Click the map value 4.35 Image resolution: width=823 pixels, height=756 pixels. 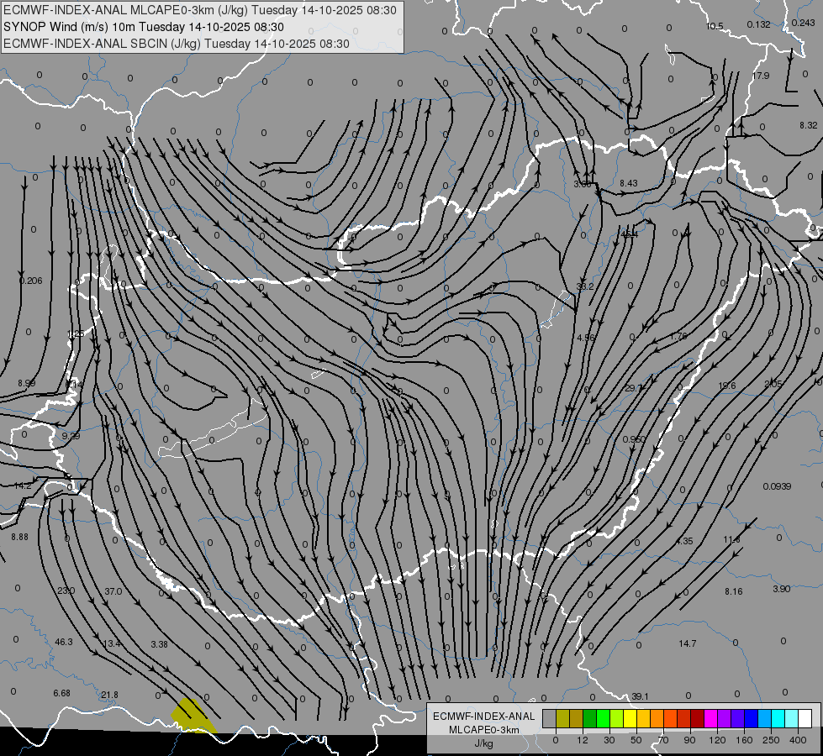pos(684,541)
